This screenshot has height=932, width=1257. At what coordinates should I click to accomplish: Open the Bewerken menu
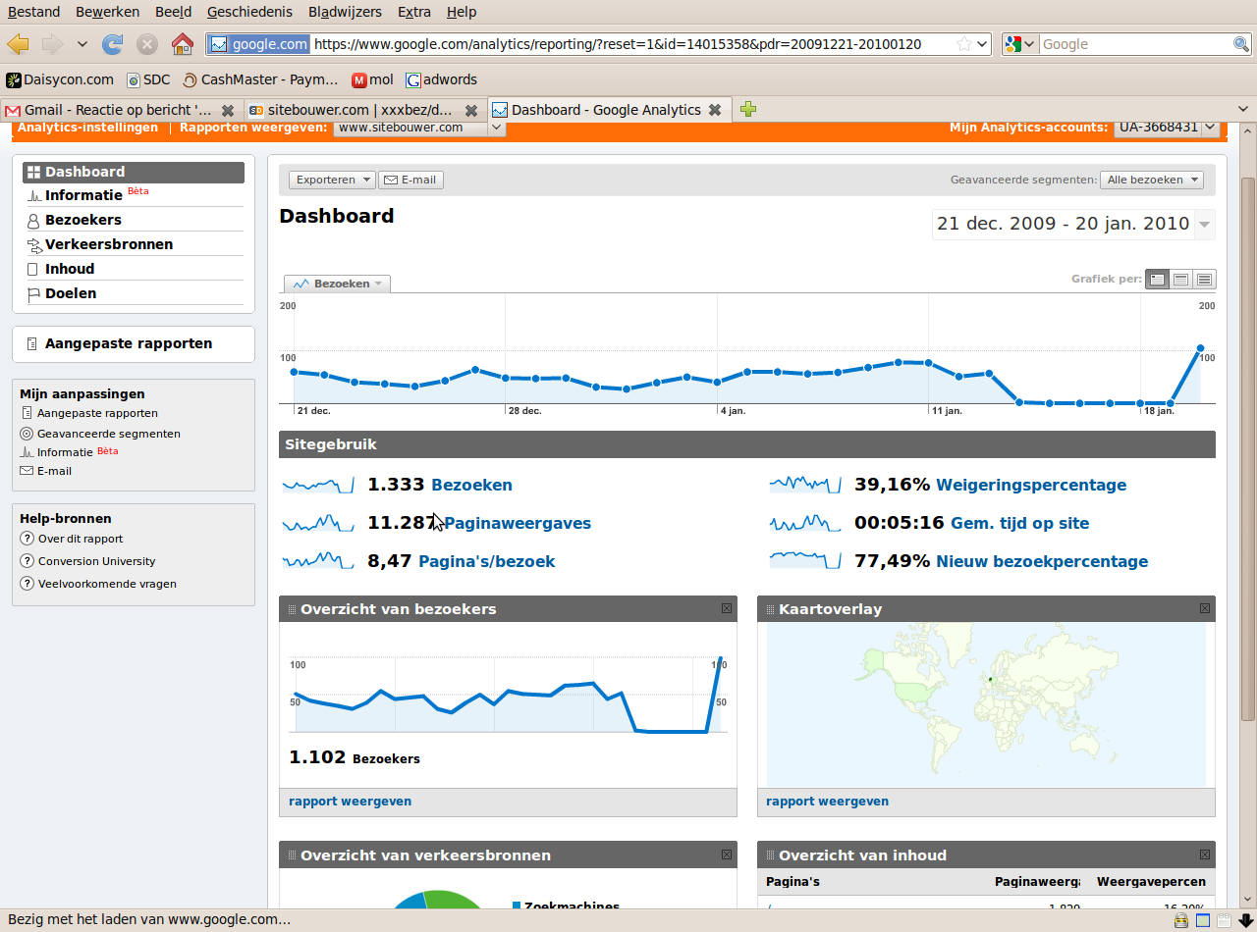click(107, 12)
